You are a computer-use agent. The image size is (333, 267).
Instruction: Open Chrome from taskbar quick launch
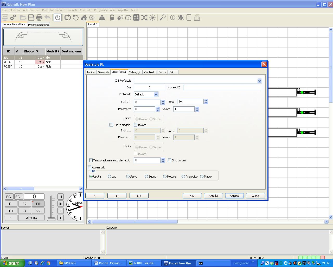coord(48,263)
